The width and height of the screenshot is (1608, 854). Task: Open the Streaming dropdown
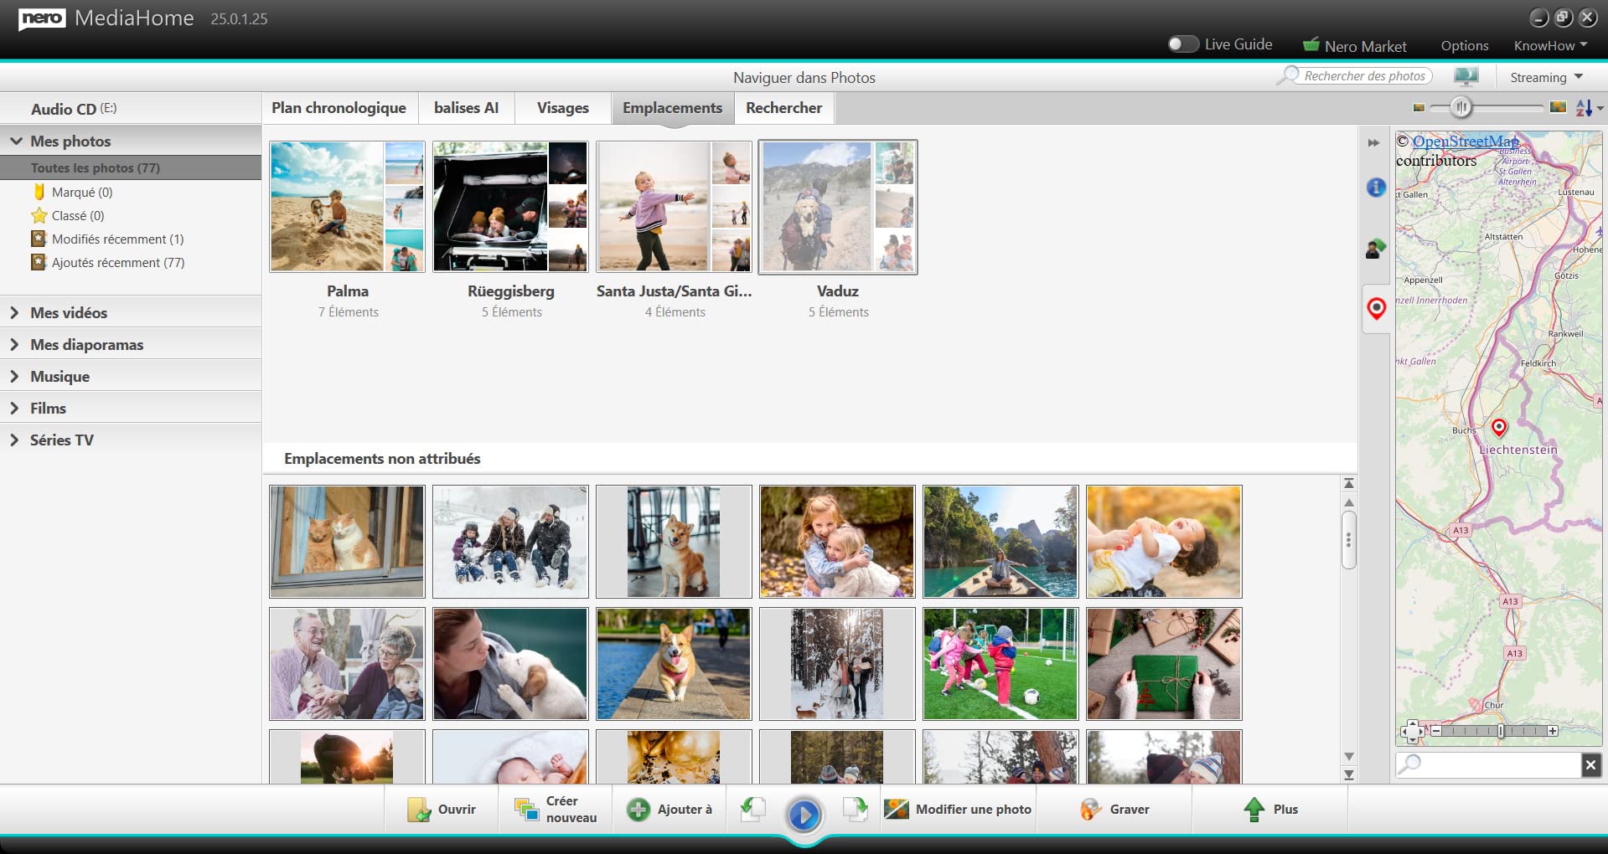(1546, 77)
